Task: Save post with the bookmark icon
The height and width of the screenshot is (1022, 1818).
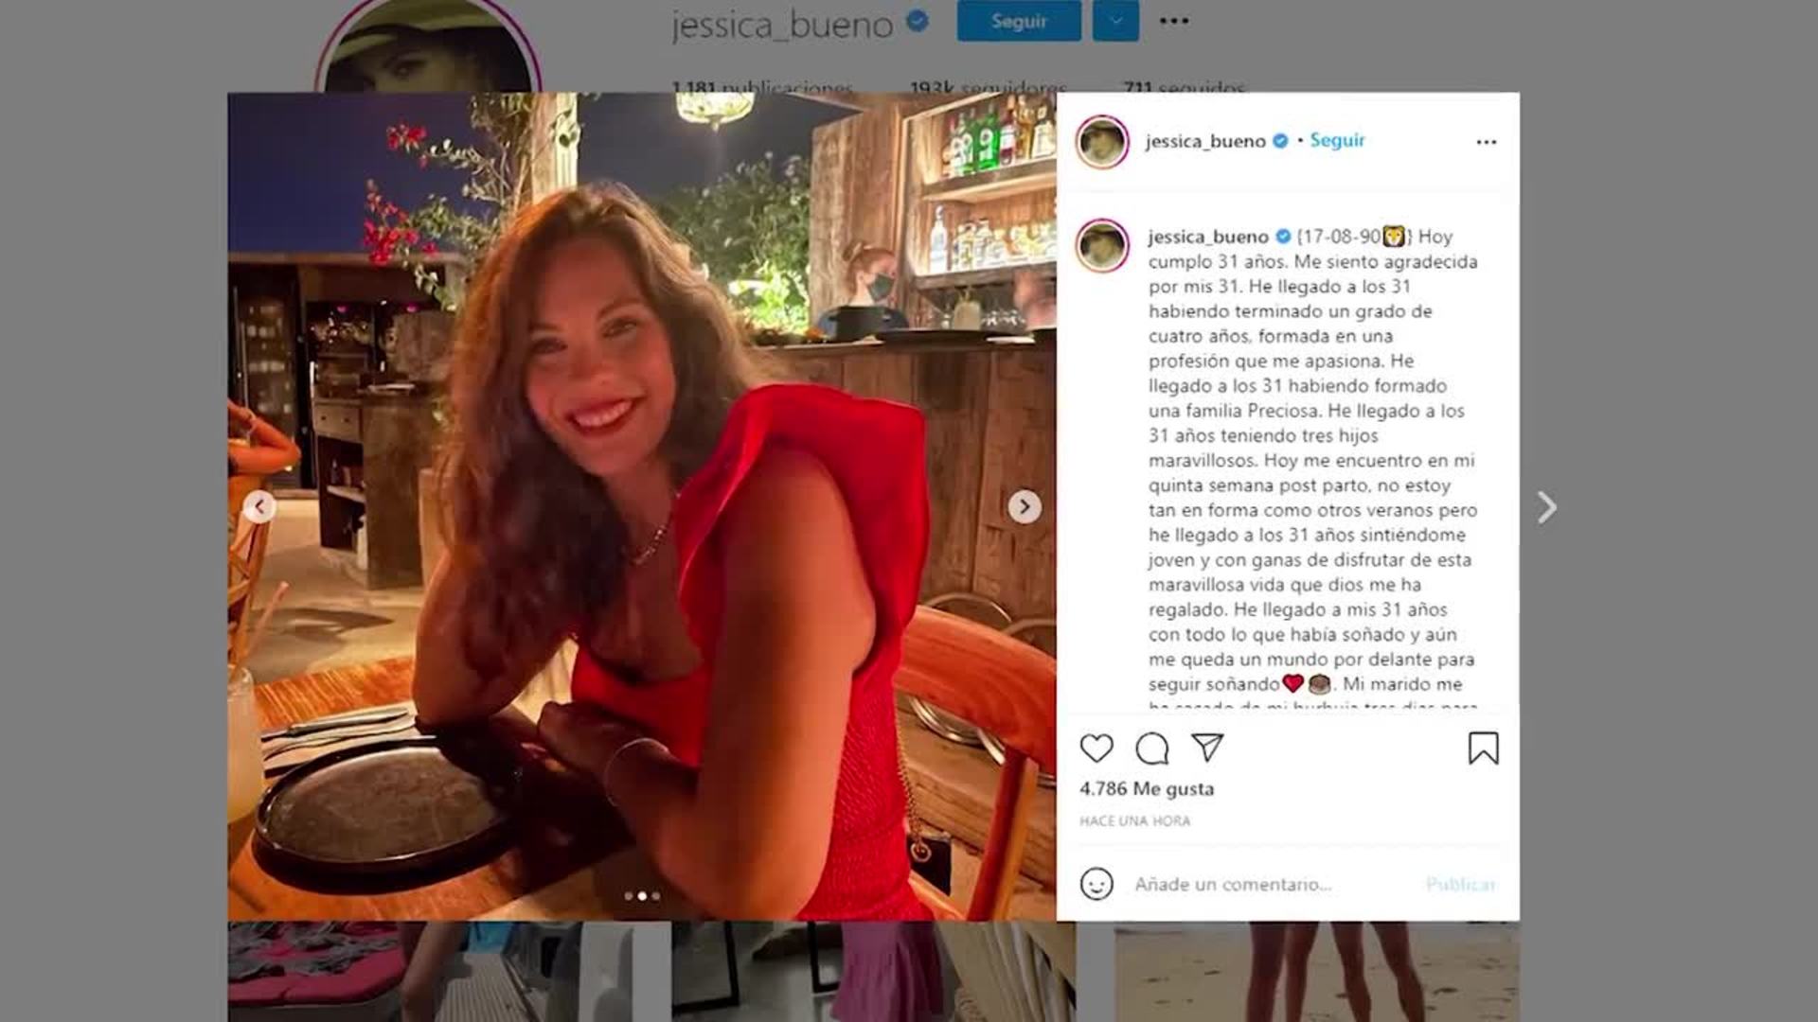Action: coord(1483,749)
